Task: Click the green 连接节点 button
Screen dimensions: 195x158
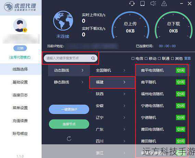Action: 69,124
